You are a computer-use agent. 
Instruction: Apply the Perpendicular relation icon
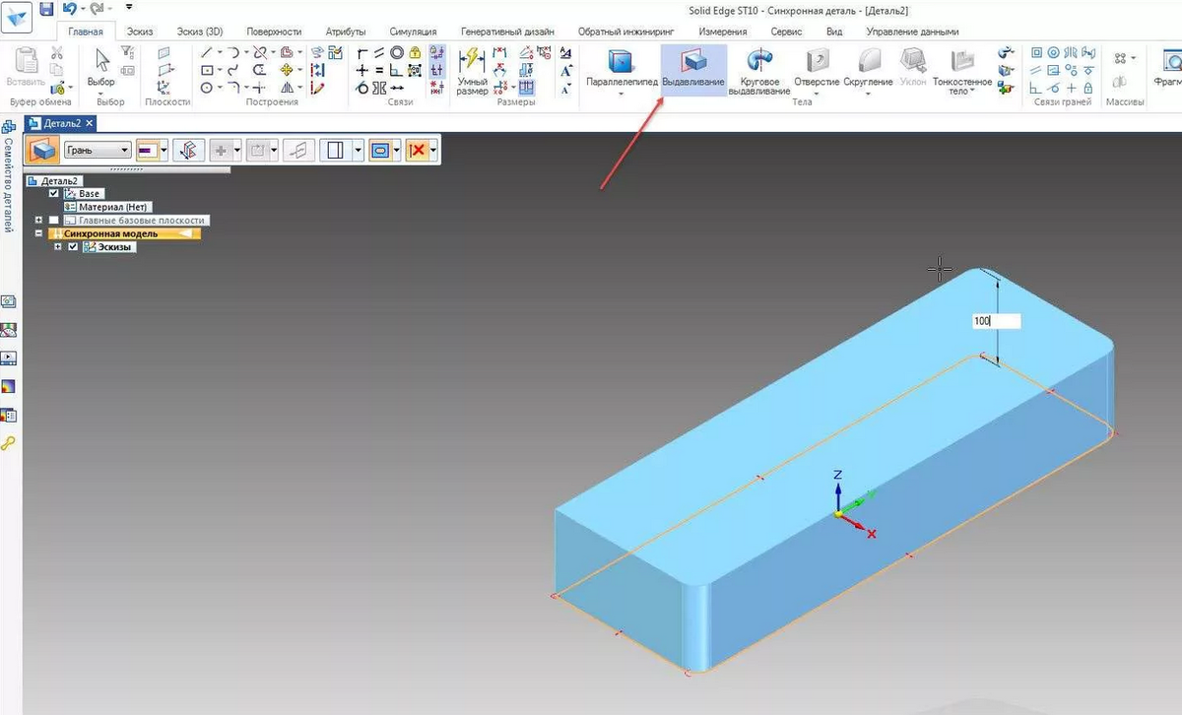pyautogui.click(x=396, y=70)
